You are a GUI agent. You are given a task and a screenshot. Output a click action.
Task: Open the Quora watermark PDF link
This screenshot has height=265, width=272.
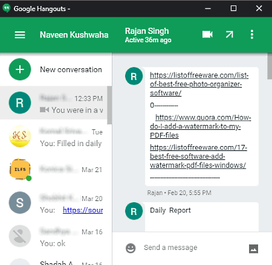point(201,126)
